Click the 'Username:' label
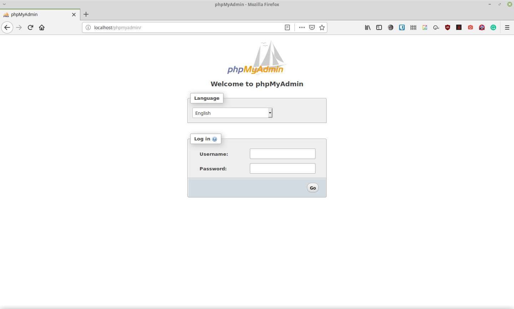 [x=214, y=154]
